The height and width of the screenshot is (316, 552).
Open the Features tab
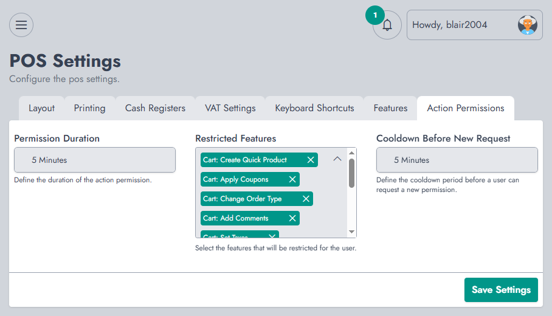click(x=390, y=108)
